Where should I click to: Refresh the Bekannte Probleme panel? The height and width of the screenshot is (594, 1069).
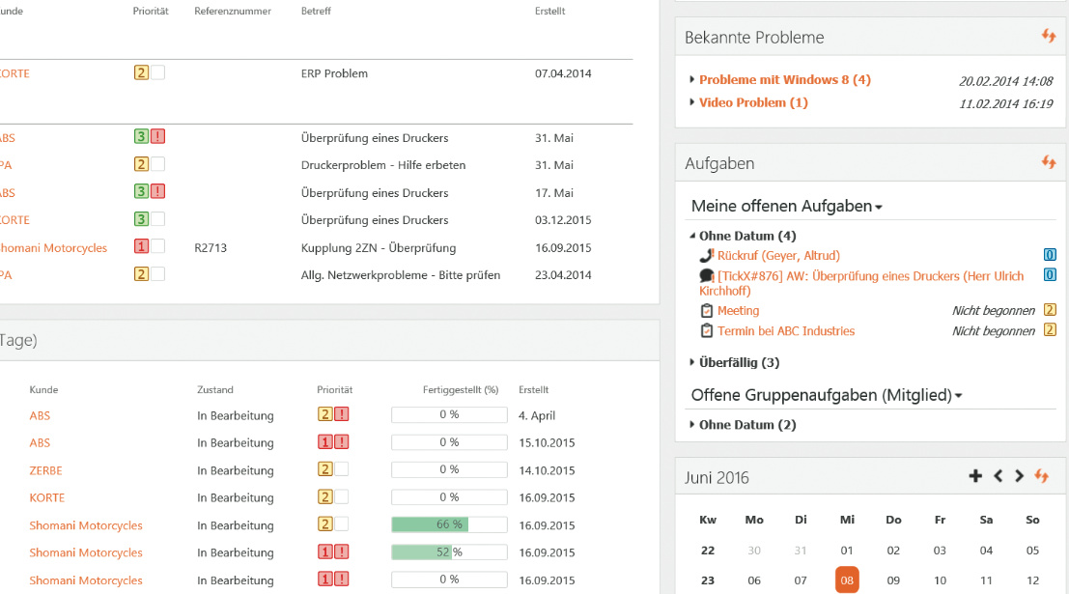click(x=1049, y=37)
